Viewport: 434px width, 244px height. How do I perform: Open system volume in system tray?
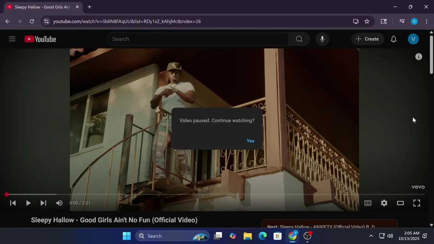(390, 236)
